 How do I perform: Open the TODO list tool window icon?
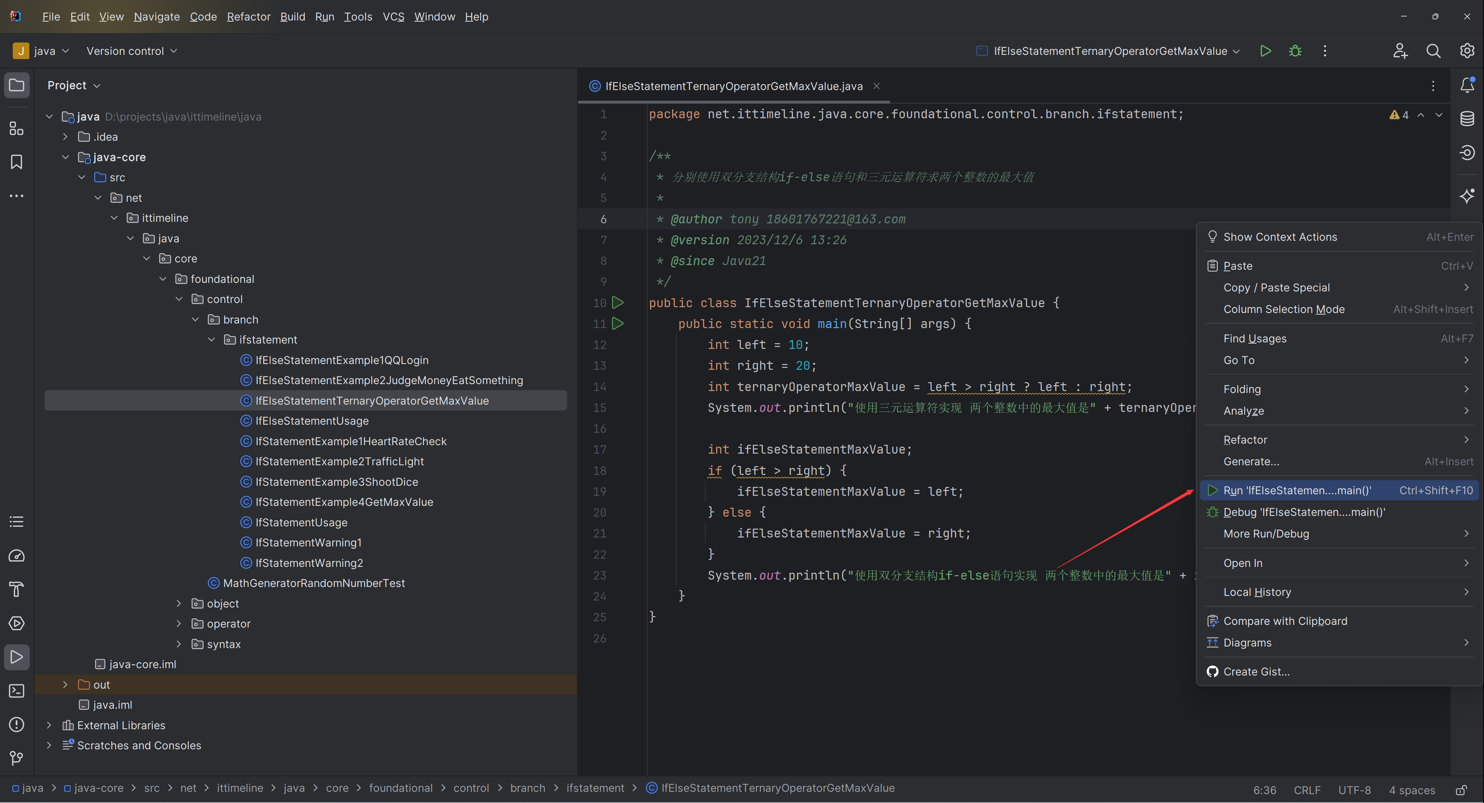click(17, 522)
